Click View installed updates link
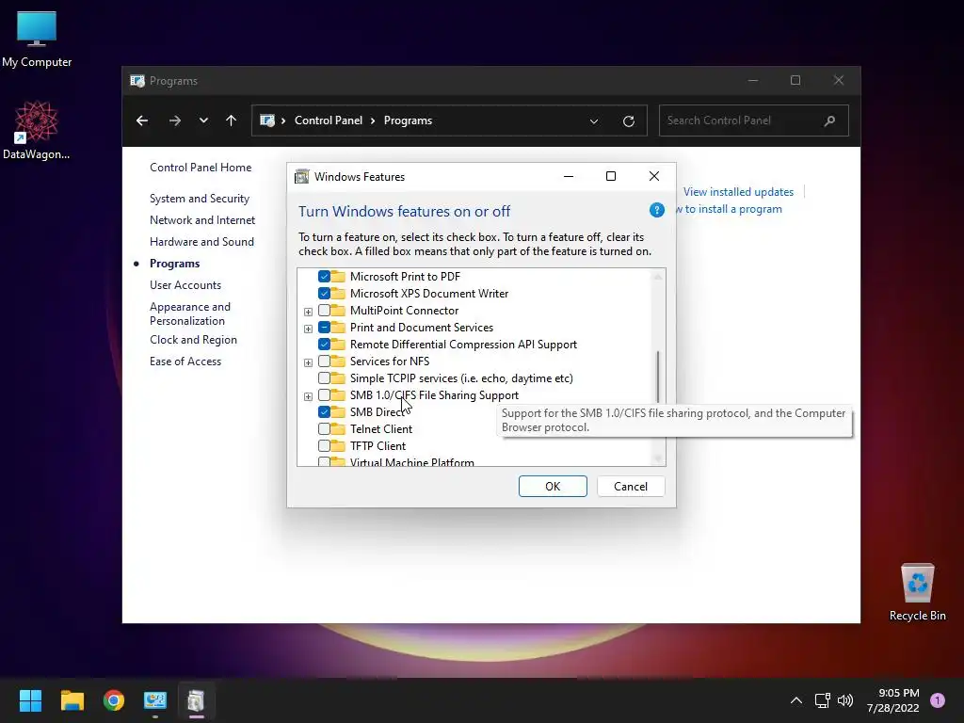 point(738,192)
